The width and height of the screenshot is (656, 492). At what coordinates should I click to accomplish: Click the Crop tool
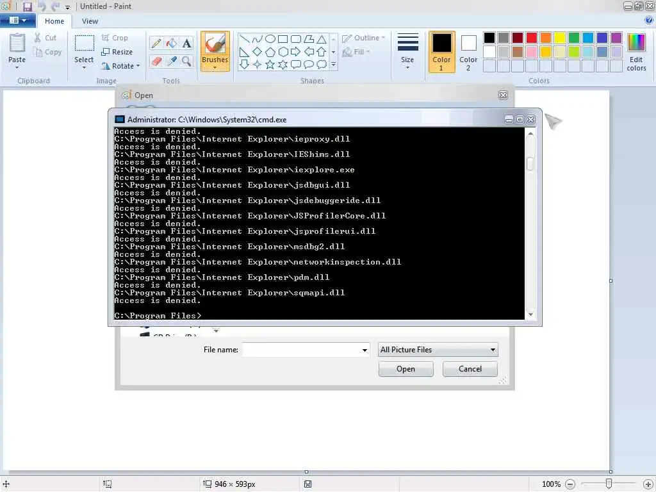click(115, 38)
